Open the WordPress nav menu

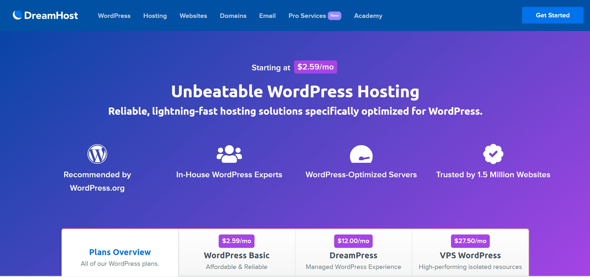(x=114, y=16)
